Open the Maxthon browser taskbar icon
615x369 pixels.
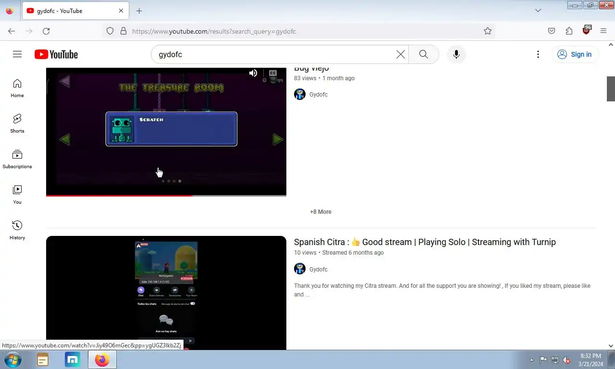73,360
